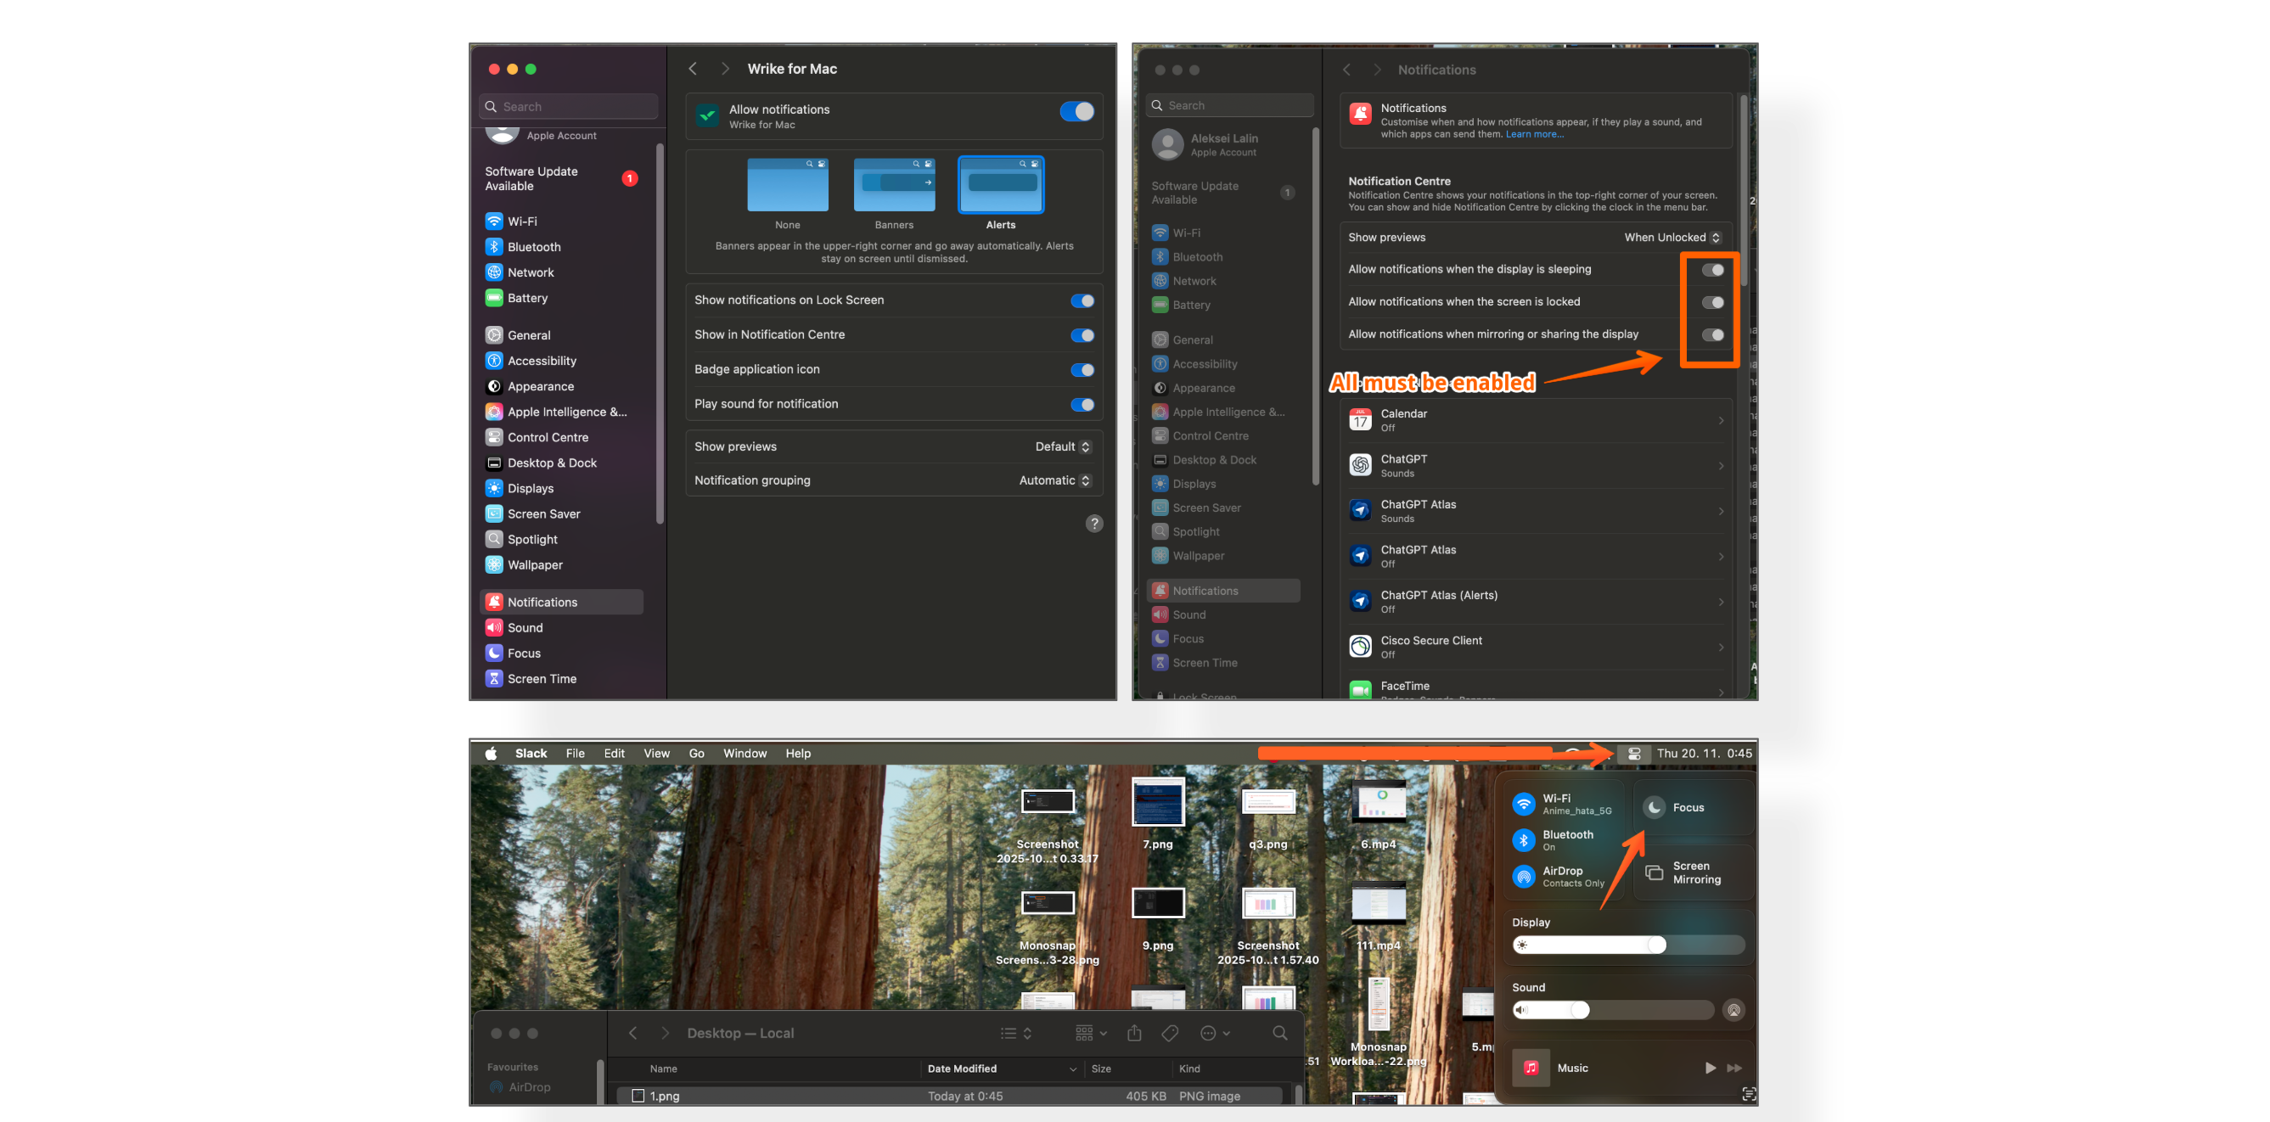The width and height of the screenshot is (2270, 1122).
Task: Click the help question mark button
Action: (1093, 524)
